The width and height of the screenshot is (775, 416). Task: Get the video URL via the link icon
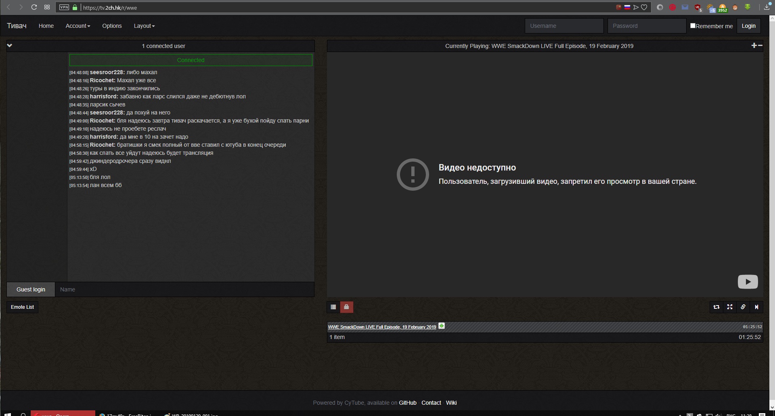point(743,307)
